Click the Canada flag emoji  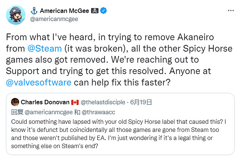pyautogui.click(x=75, y=101)
